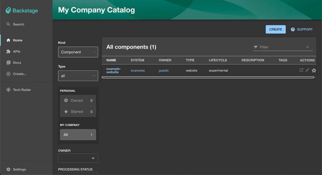Click the Support help icon

[x=293, y=29]
